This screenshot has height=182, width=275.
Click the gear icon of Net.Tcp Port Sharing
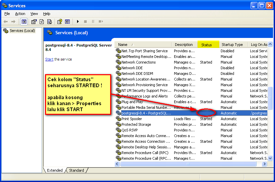coord(118,51)
